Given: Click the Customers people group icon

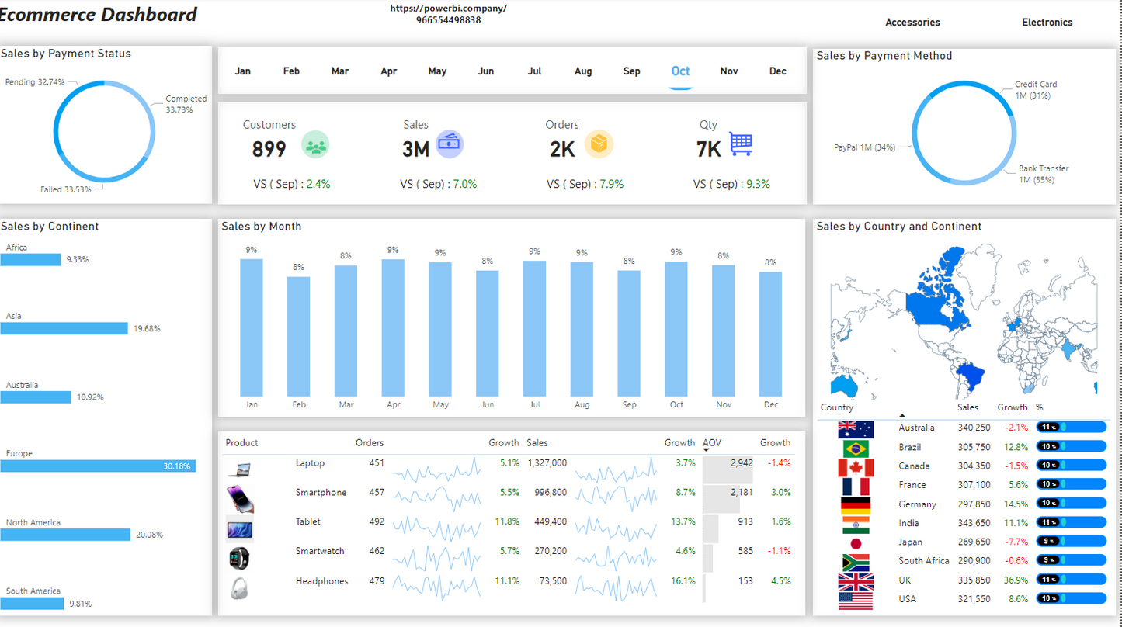Looking at the screenshot, I should [315, 145].
